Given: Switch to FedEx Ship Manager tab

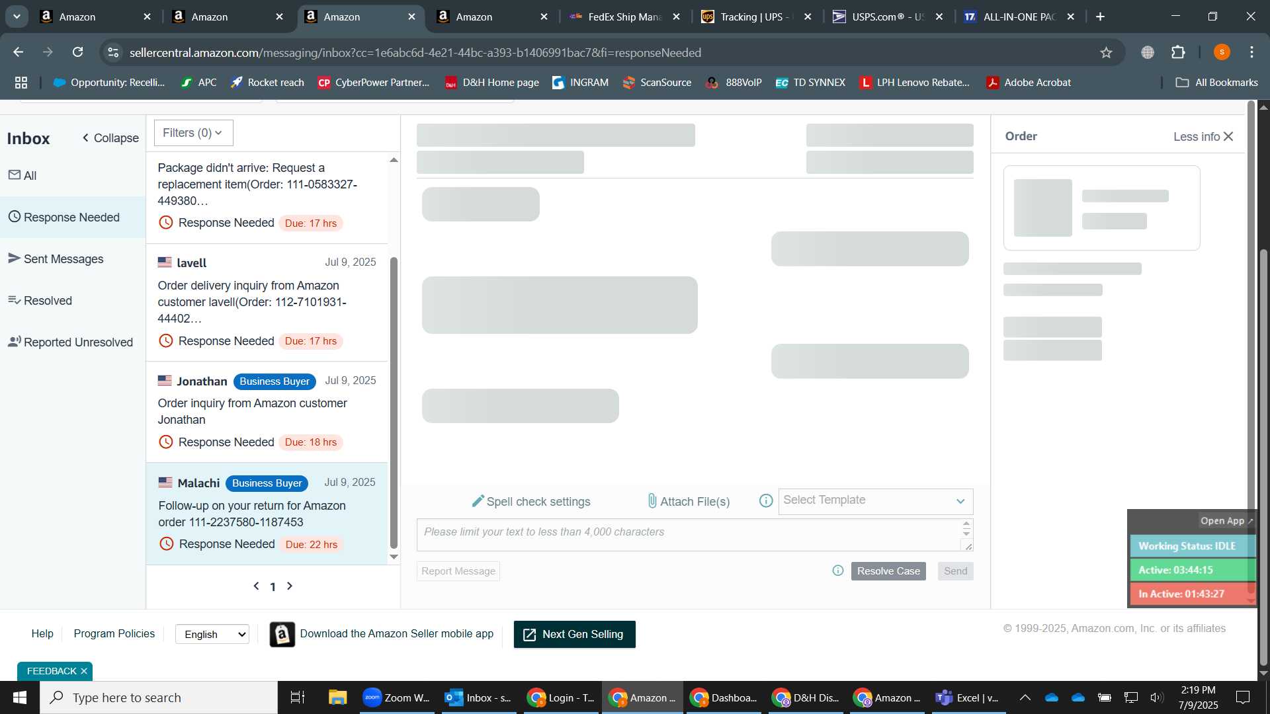Looking at the screenshot, I should point(624,17).
